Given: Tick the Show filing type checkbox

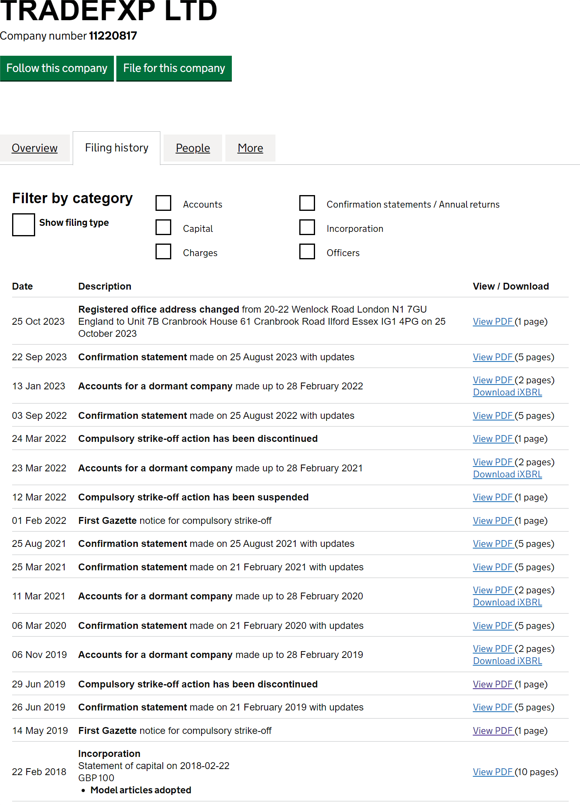Looking at the screenshot, I should pos(23,225).
